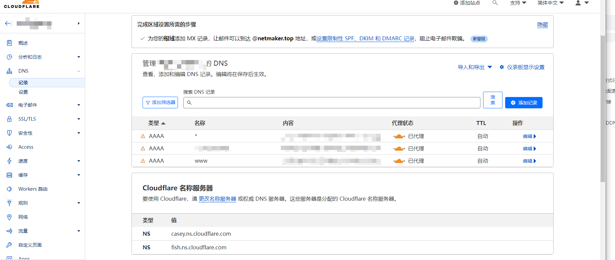
Task: Click 编辑 for the www AAAA record
Action: [x=529, y=161]
